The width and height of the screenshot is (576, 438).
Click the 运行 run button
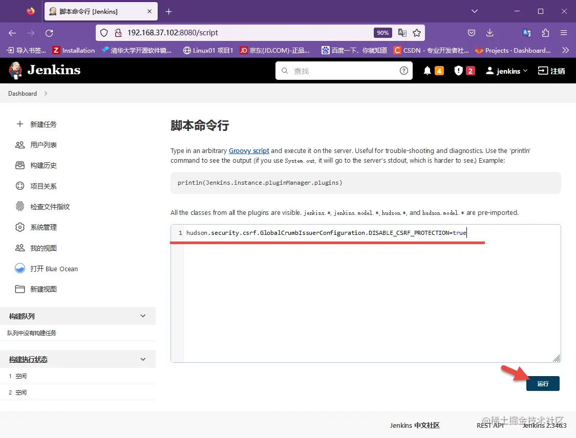(543, 383)
